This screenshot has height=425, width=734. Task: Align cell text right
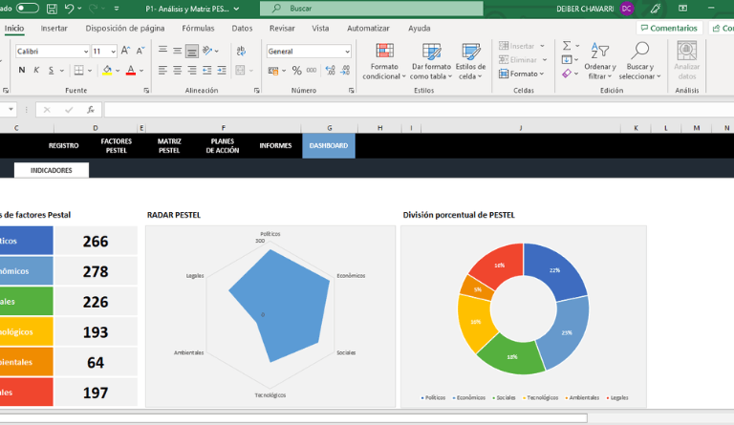click(x=191, y=70)
